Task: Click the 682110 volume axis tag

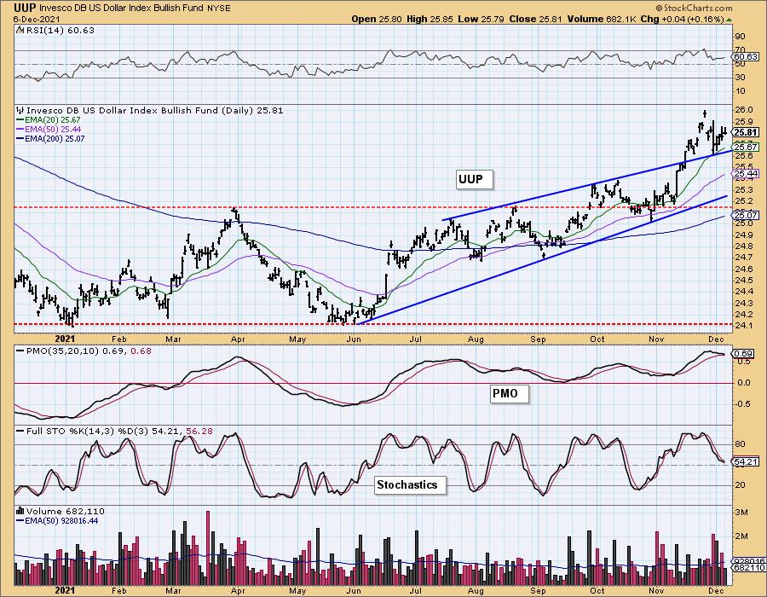Action: tap(749, 568)
